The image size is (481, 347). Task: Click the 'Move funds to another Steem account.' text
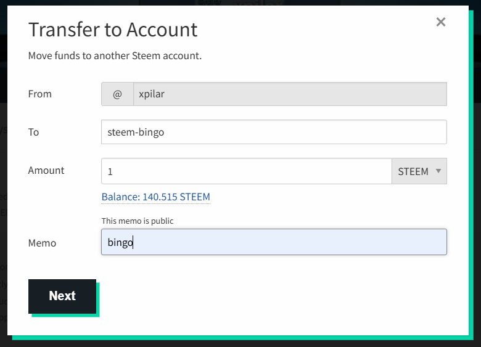pos(115,56)
